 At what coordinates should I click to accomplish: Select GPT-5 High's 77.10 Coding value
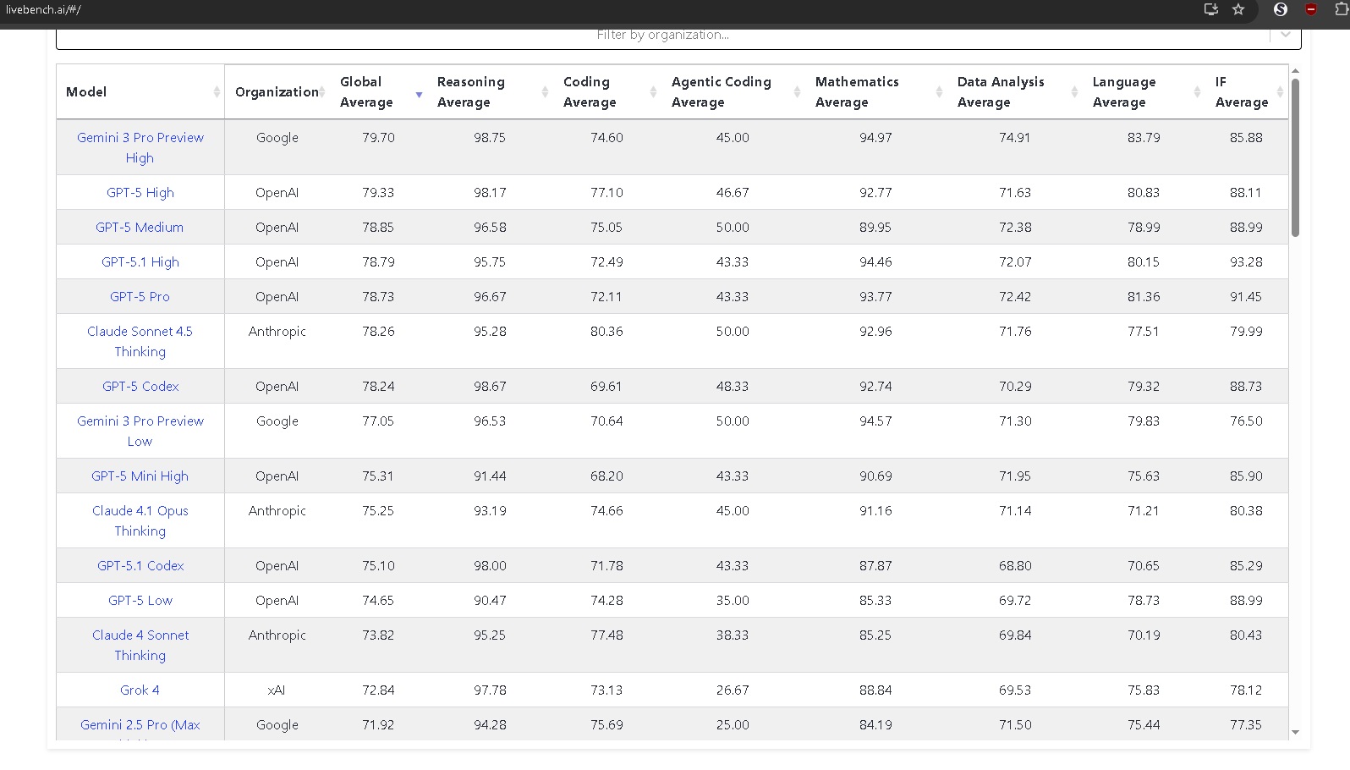coord(606,193)
